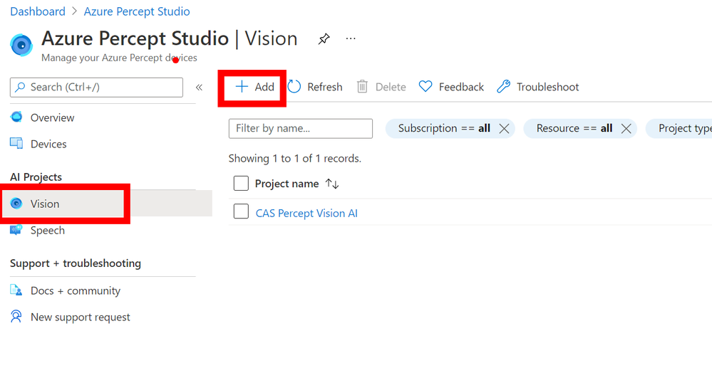Go to Speech projects

pos(47,231)
